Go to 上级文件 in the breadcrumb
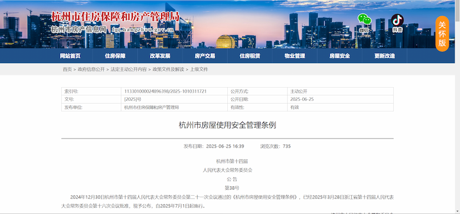Image resolution: width=460 pixels, height=214 pixels. tap(199, 69)
